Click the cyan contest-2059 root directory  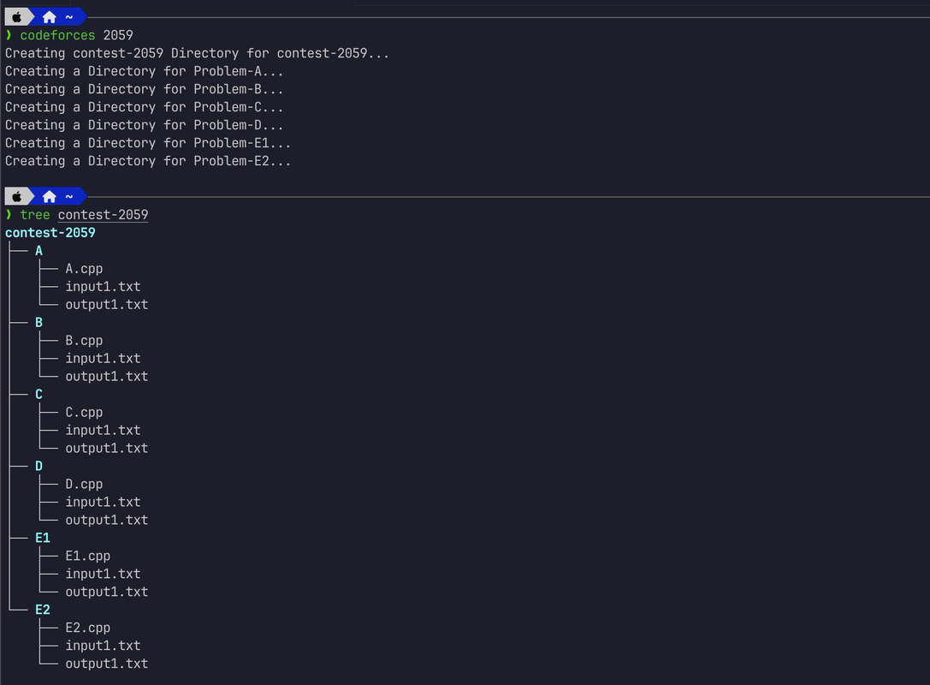pyautogui.click(x=50, y=233)
